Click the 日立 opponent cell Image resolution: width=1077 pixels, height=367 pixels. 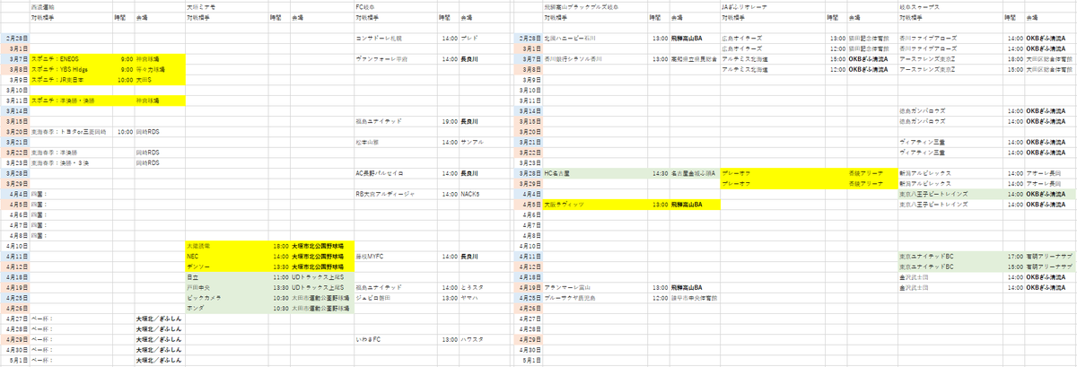[227, 277]
